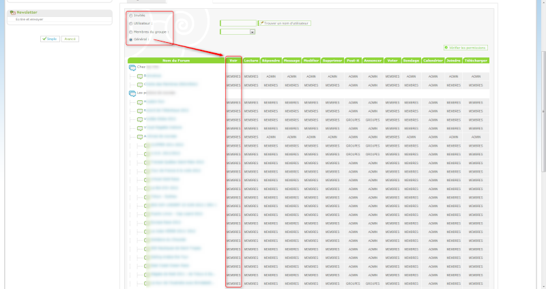546x289 pixels.
Task: Click the Voir column header
Action: pyautogui.click(x=233, y=61)
